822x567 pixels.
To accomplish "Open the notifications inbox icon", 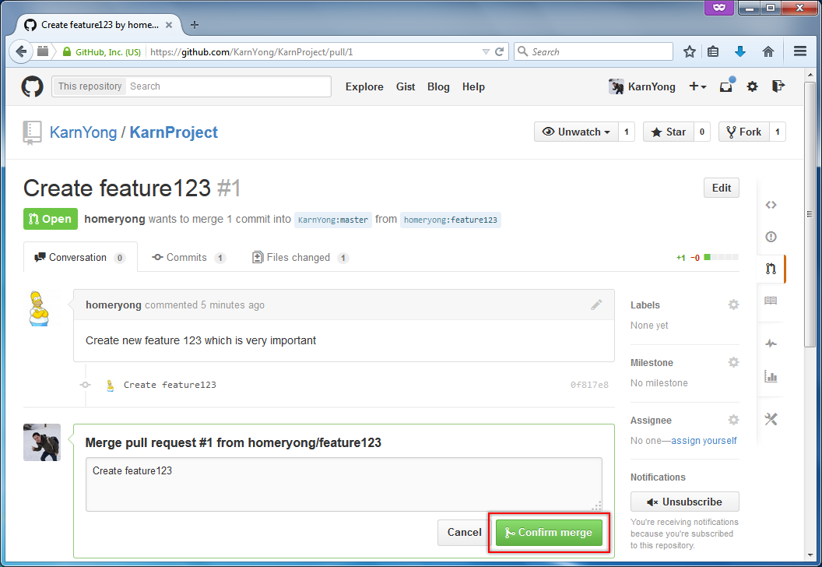I will (x=726, y=86).
